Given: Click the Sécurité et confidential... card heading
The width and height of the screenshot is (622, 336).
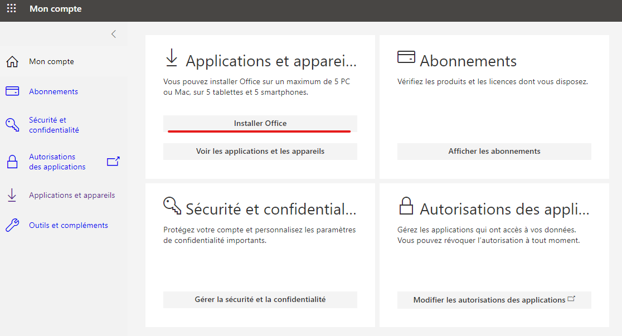Looking at the screenshot, I should (x=271, y=209).
